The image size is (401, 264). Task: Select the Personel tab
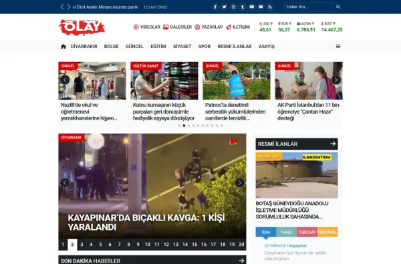[x=327, y=232]
